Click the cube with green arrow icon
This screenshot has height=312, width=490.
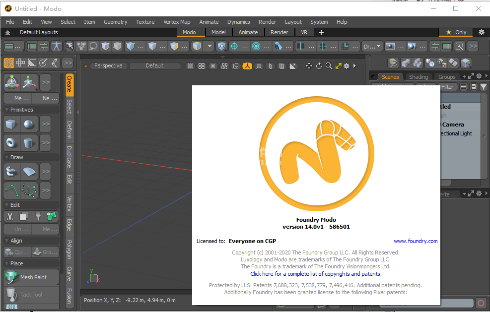point(466,63)
